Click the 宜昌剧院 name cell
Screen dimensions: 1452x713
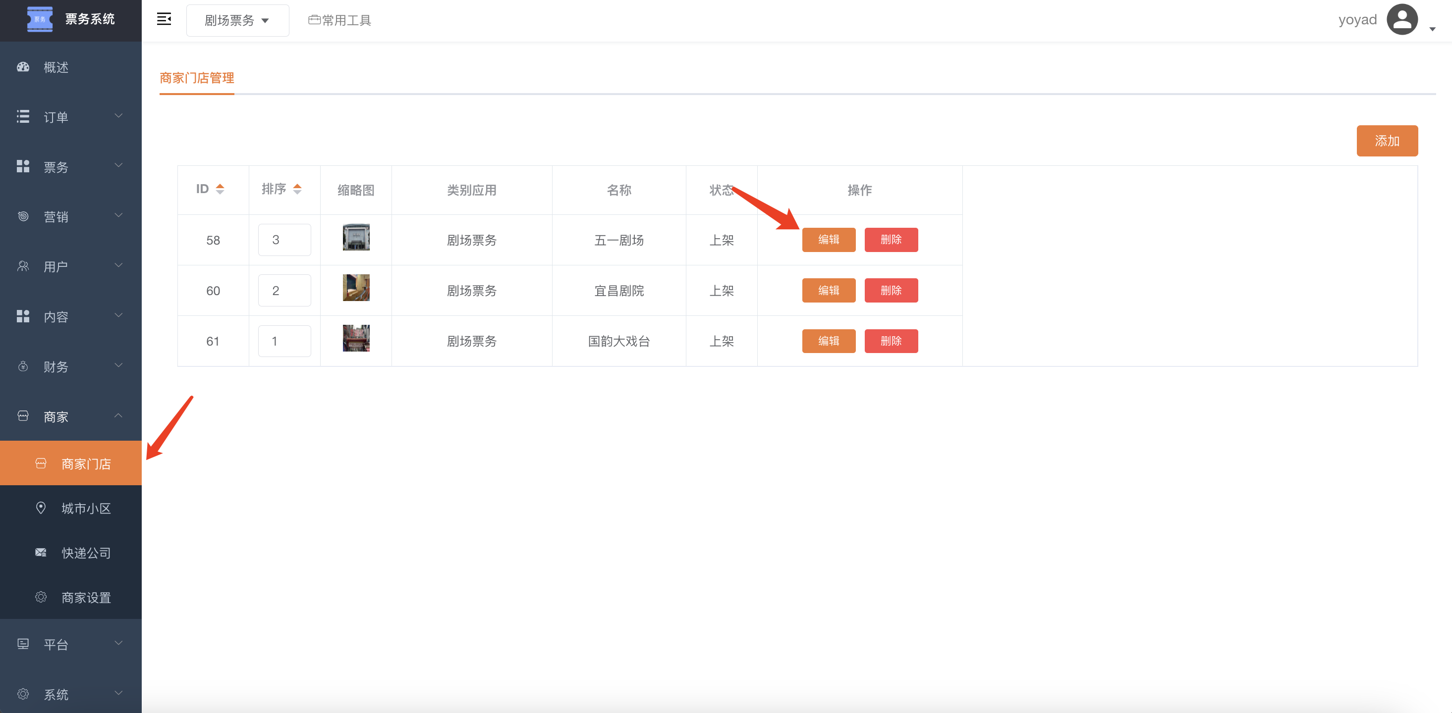(618, 291)
